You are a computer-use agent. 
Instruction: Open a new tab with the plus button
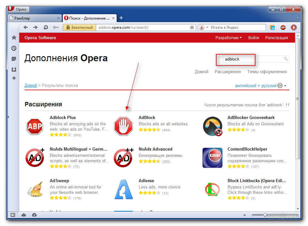121,18
